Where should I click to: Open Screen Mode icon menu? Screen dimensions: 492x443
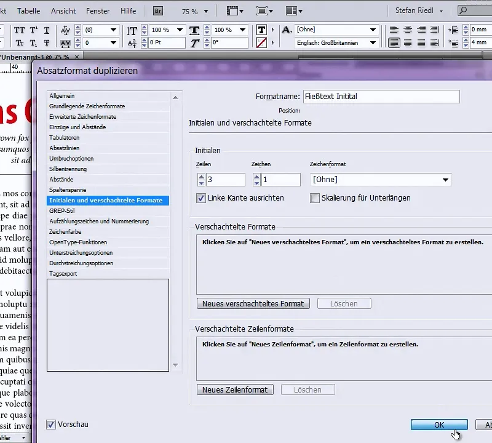coord(264,11)
